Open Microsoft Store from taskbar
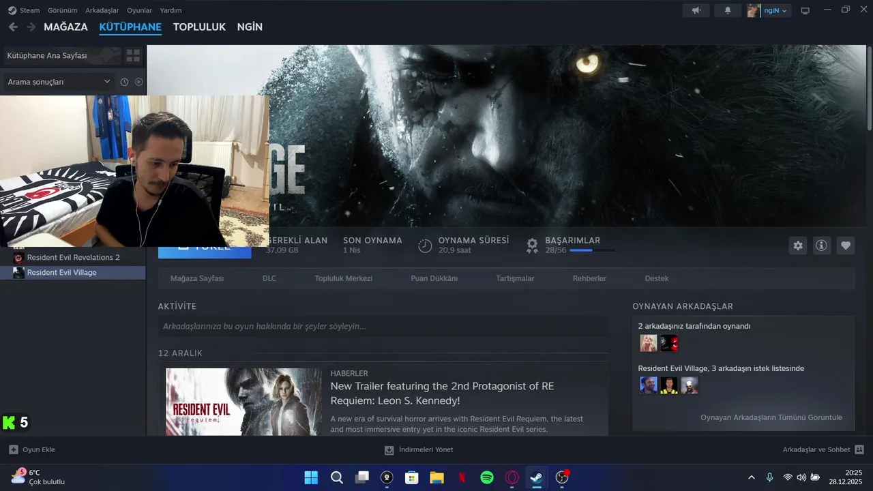873x491 pixels. click(x=412, y=477)
